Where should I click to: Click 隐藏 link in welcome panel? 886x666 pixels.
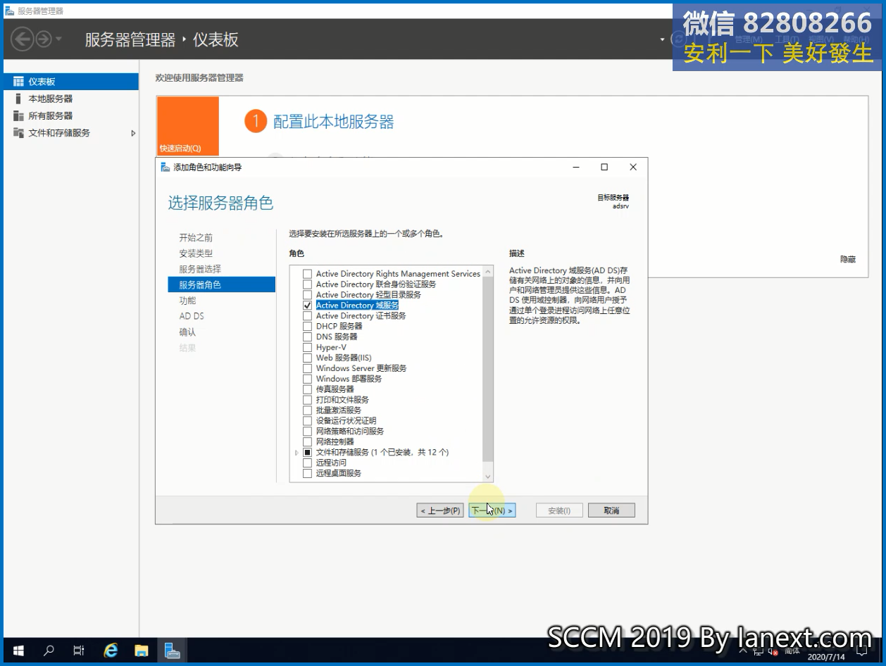848,259
